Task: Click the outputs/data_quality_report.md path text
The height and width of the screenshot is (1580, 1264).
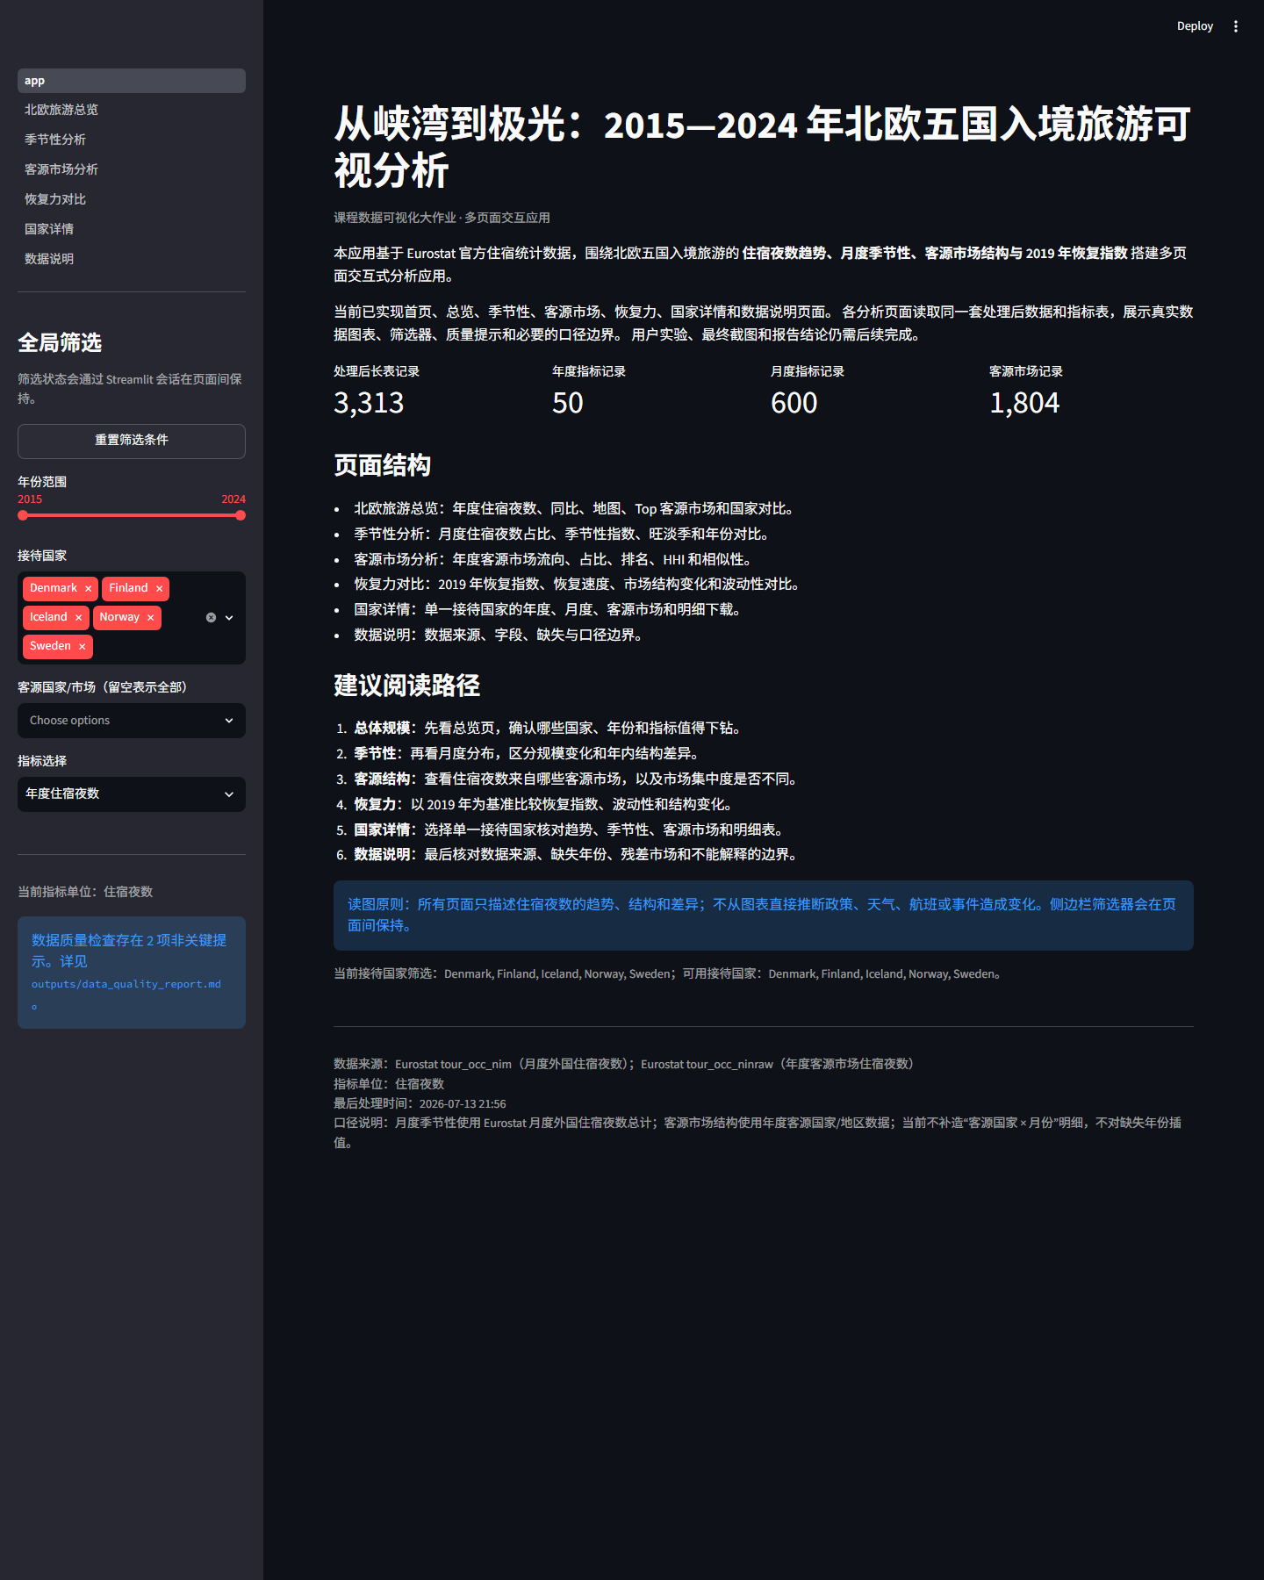Action: coord(126,985)
